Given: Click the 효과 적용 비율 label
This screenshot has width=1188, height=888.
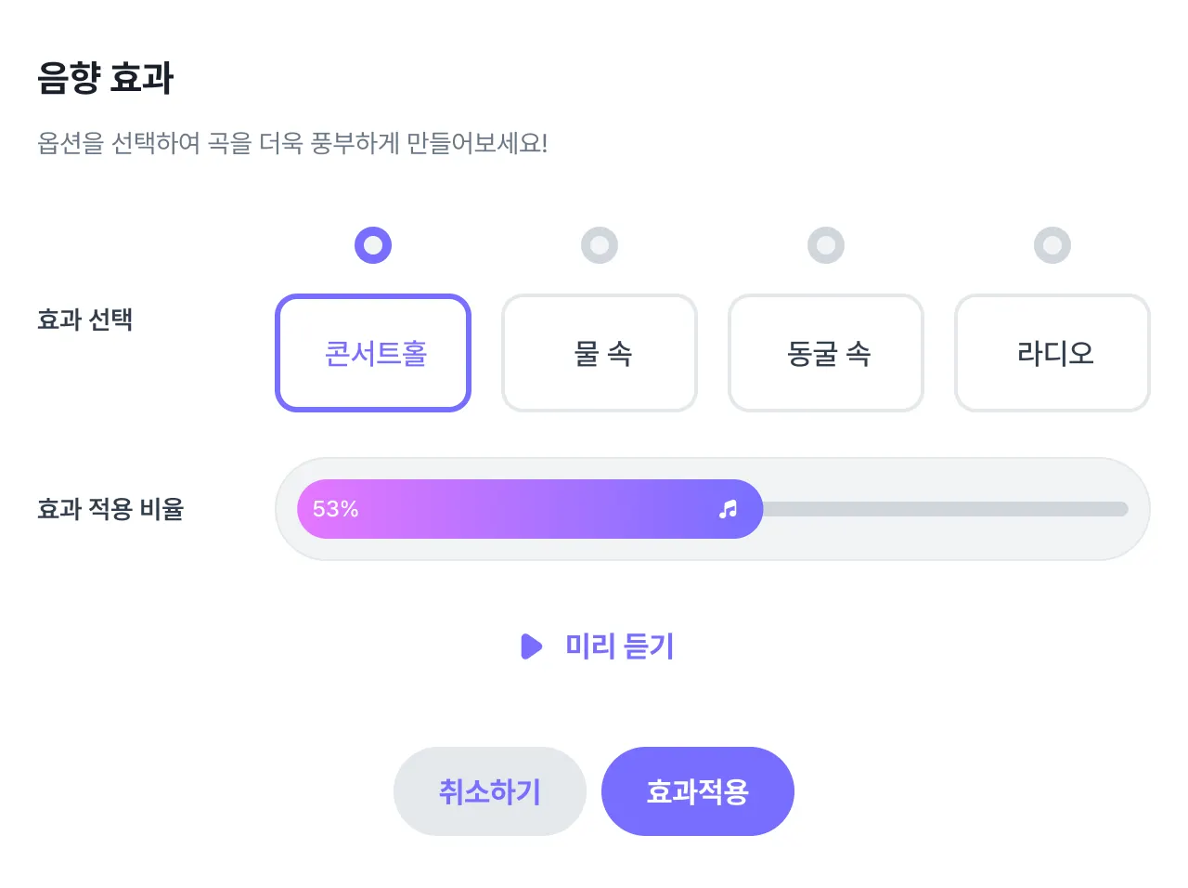Looking at the screenshot, I should pos(110,509).
